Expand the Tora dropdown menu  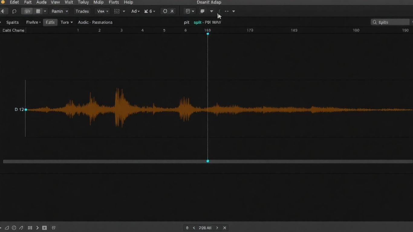[66, 22]
